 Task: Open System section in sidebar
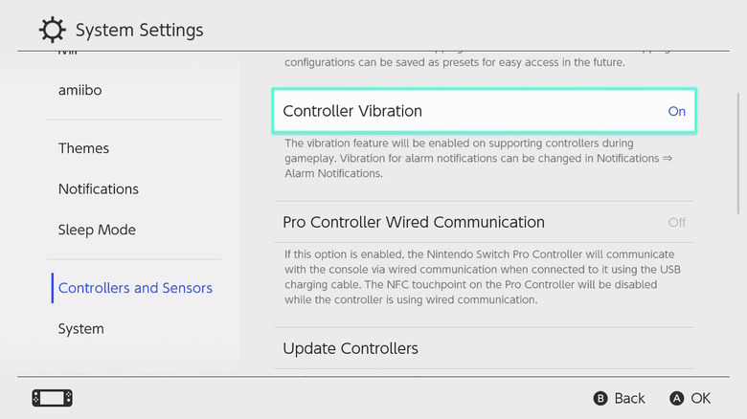[x=80, y=328]
